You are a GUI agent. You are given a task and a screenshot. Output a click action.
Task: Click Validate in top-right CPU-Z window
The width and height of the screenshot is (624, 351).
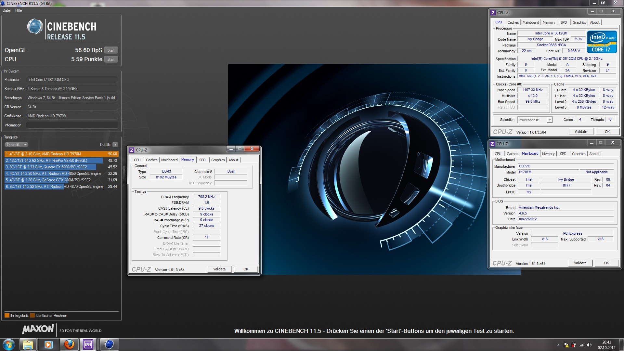[x=581, y=132]
